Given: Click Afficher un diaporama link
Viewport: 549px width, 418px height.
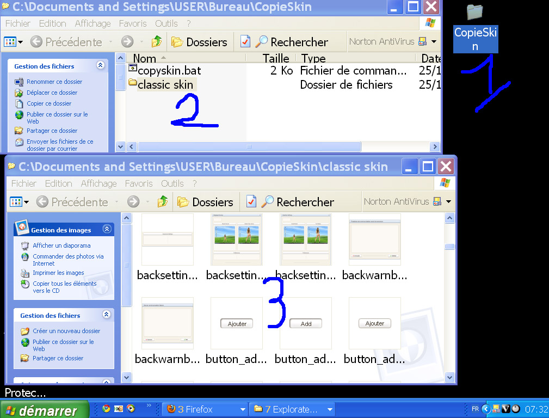Looking at the screenshot, I should click(61, 245).
